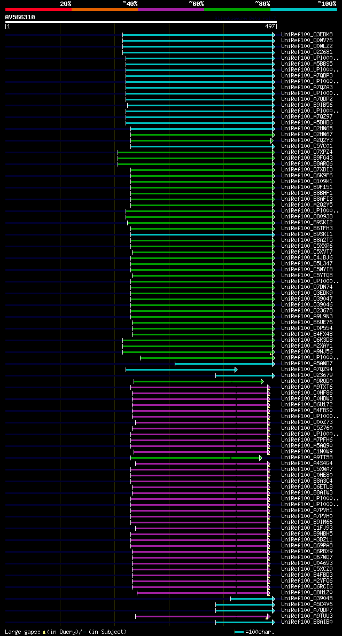Click the UniRef100_Q109K1 entry
The image size is (342, 636).
307,182
